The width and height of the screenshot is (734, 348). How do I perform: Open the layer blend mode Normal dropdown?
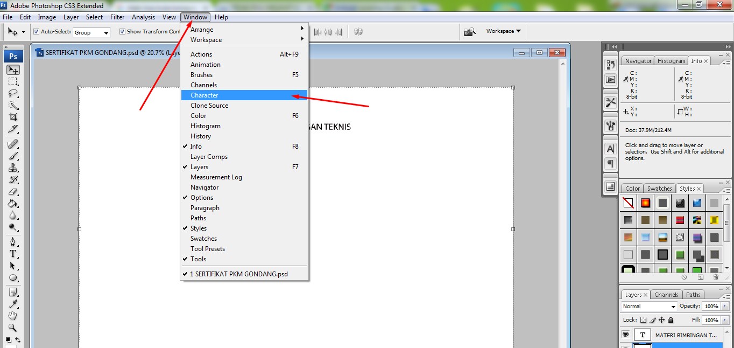click(649, 306)
